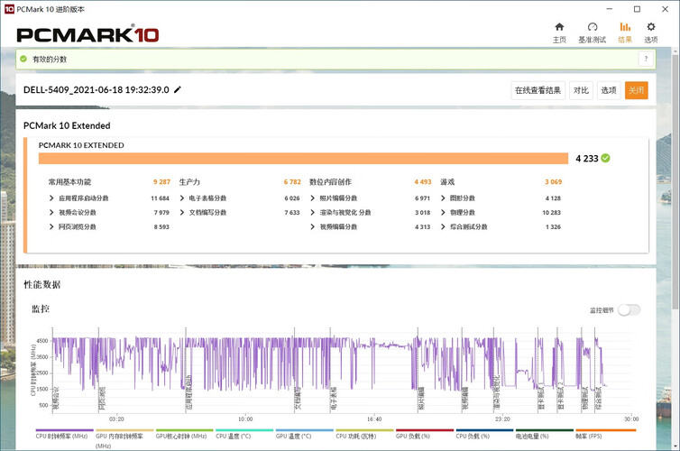Open the 选项 settings gear tab
The image size is (680, 451).
(x=651, y=32)
